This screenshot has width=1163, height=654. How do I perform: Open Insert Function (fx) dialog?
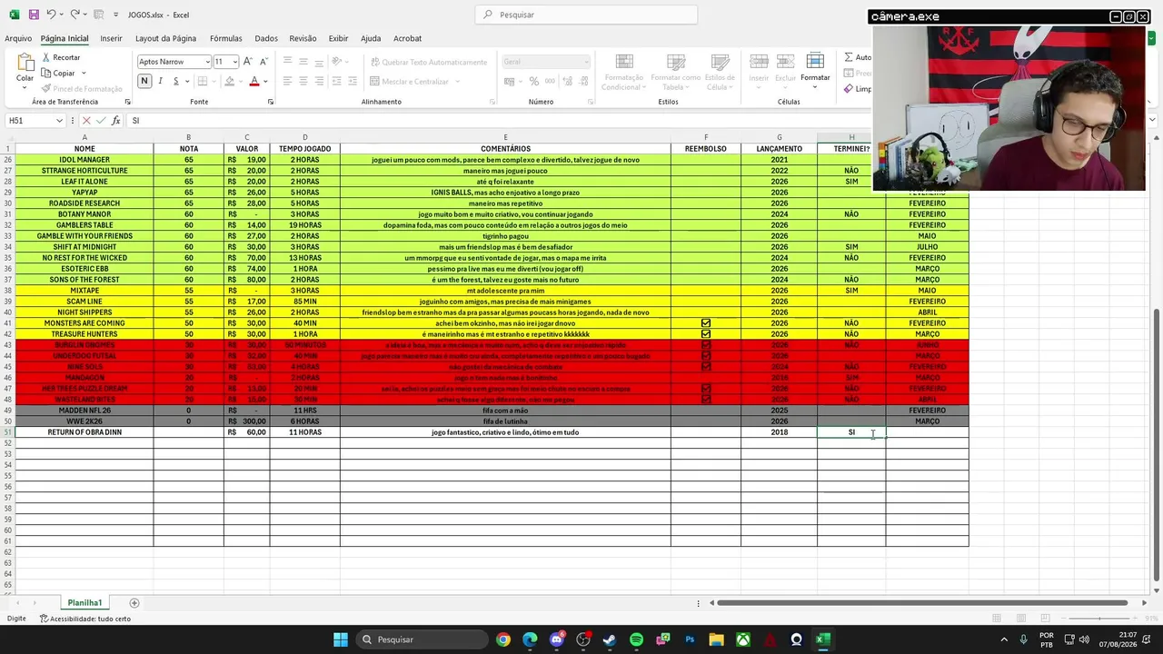coord(115,121)
